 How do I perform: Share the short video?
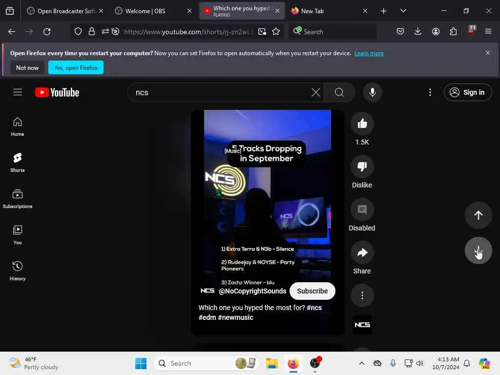362,252
